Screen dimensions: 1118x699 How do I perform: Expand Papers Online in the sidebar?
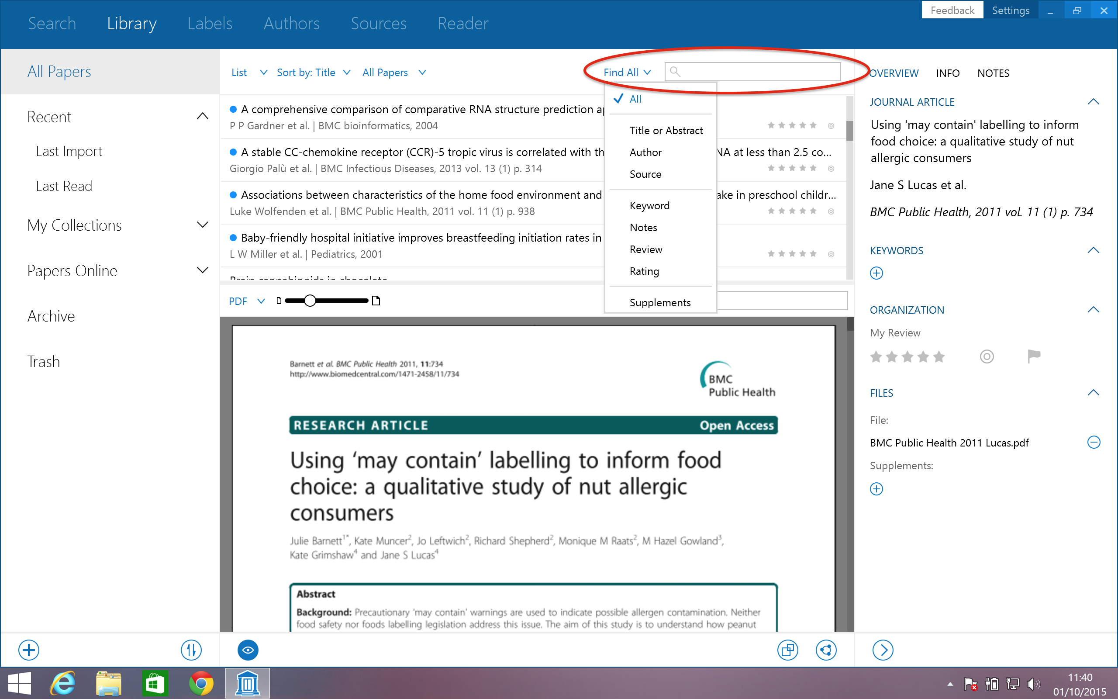tap(202, 270)
